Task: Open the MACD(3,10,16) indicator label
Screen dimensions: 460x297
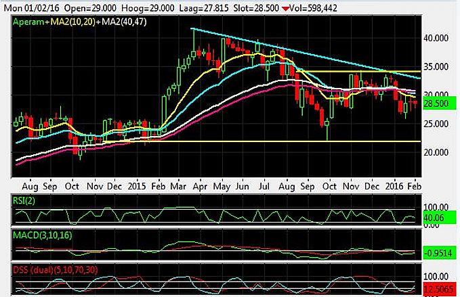Action: (x=46, y=234)
